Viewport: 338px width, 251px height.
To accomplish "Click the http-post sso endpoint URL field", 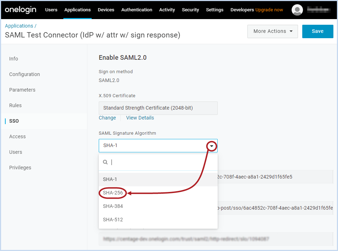I will pyautogui.click(x=275, y=208).
